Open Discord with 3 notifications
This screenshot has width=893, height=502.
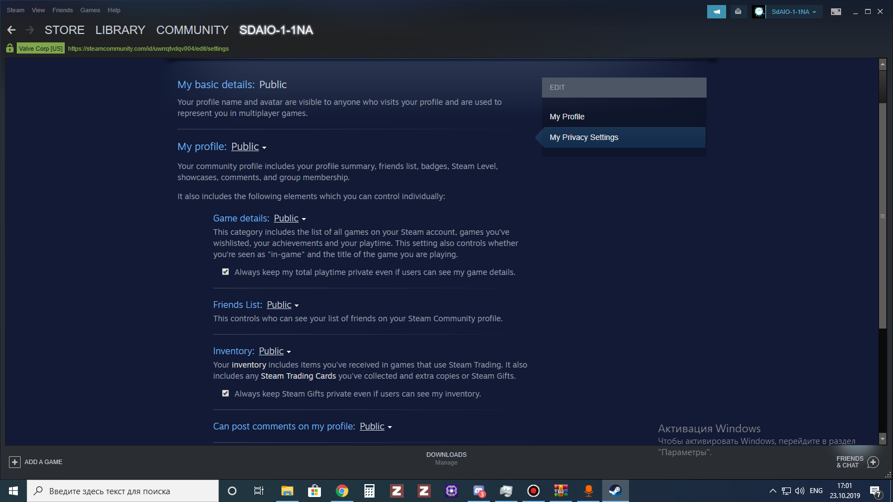tap(479, 491)
